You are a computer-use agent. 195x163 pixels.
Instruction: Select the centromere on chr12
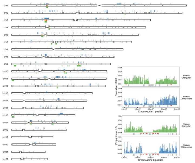[x=37, y=86]
